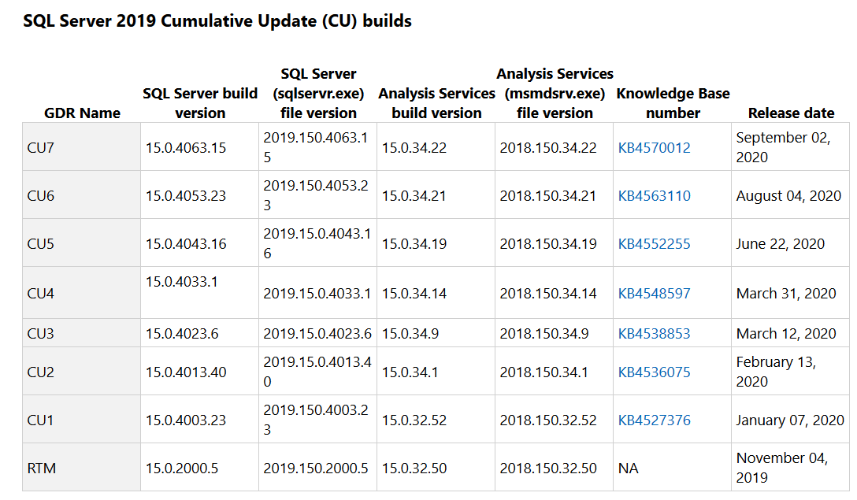Select the RTM row name cell
This screenshot has width=857, height=500.
(x=42, y=469)
